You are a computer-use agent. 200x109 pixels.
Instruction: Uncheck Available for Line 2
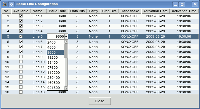pyautogui.click(x=21, y=21)
